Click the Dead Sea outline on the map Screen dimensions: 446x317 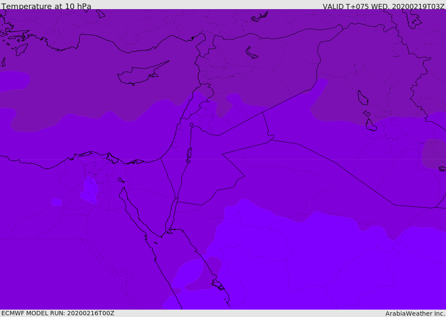pos(189,155)
